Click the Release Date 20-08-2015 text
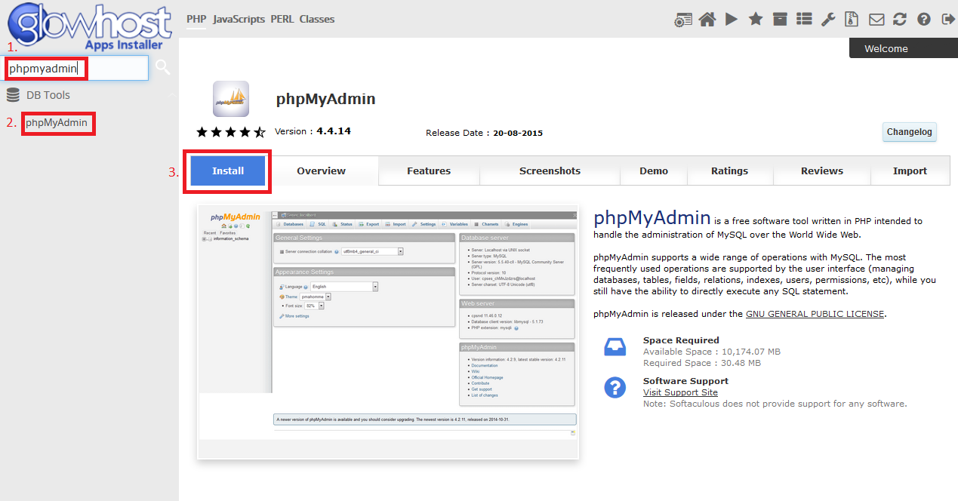958x501 pixels. click(x=484, y=133)
